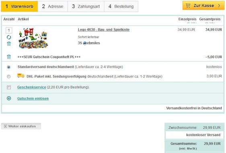
Task: Proceed with the Zur Kasse button
Action: pos(203,6)
